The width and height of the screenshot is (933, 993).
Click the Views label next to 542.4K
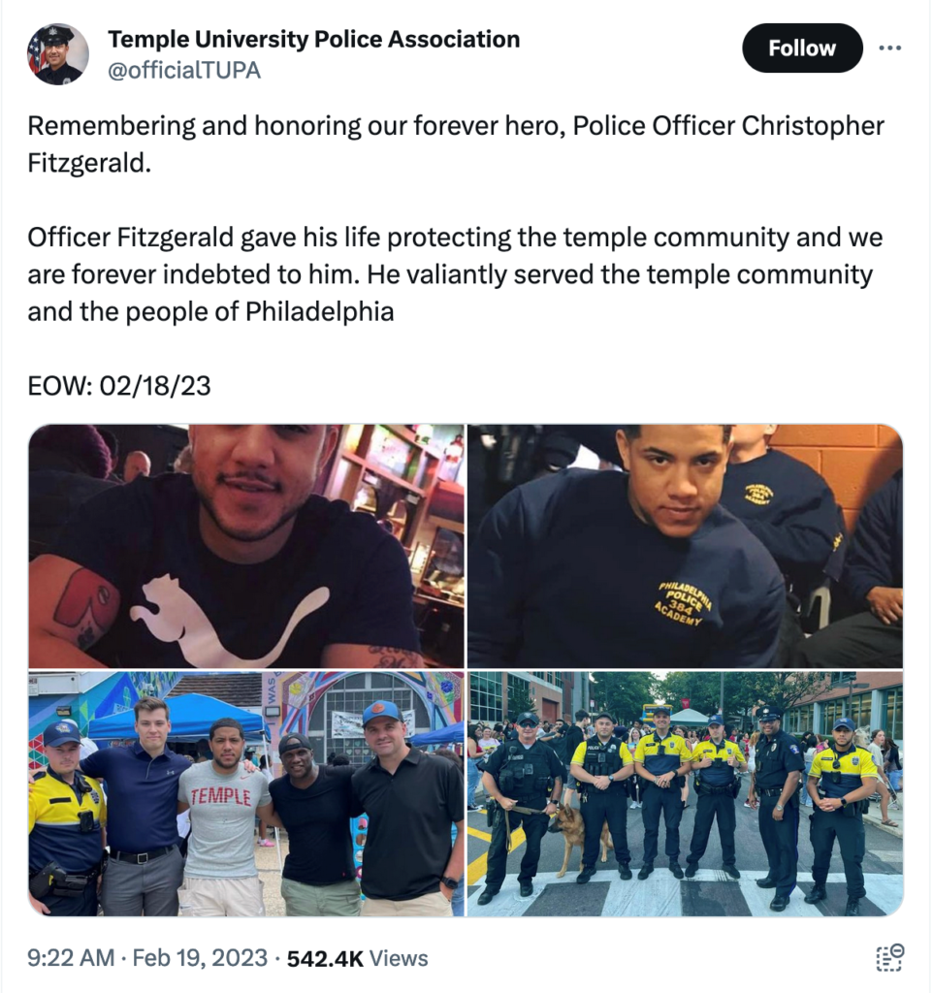(399, 959)
